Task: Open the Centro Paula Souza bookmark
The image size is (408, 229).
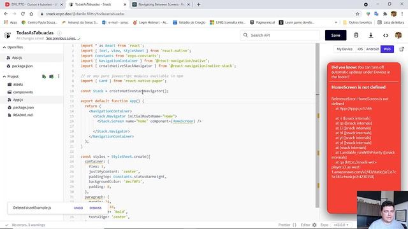Action: pyautogui.click(x=40, y=22)
